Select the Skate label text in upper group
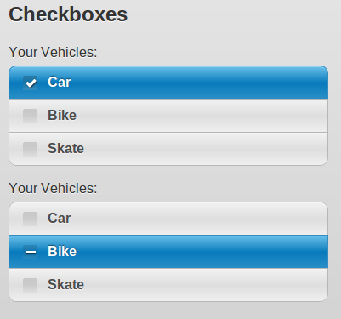 tap(65, 149)
